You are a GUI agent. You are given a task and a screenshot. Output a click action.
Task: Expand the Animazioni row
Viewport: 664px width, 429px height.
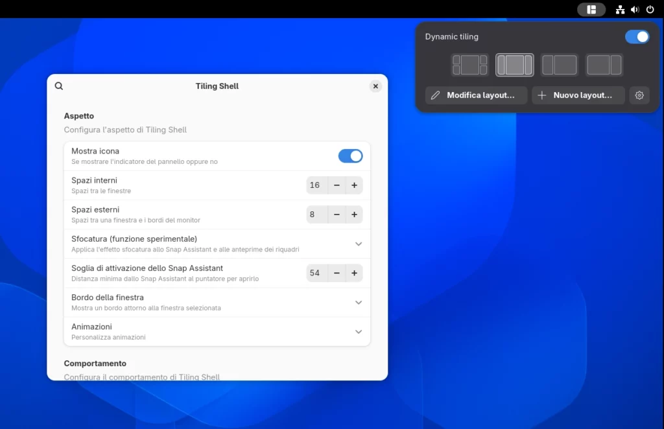[x=217, y=332]
